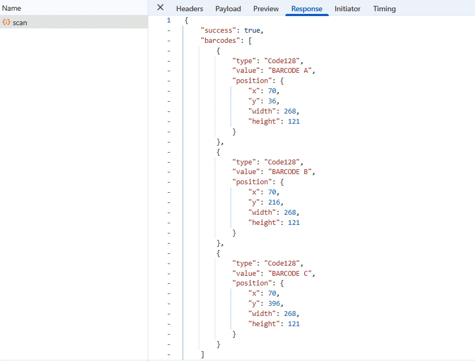Click the y value 216
This screenshot has height=362, width=475.
[x=275, y=202]
